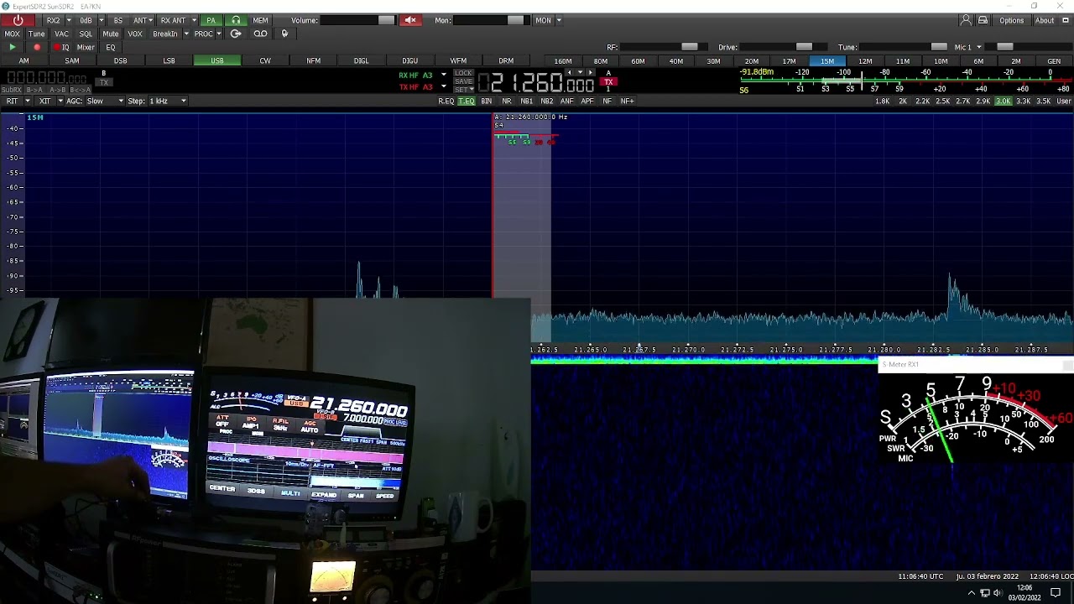The height and width of the screenshot is (604, 1074).
Task: Enable VOX voice-operated transmit
Action: [x=135, y=34]
